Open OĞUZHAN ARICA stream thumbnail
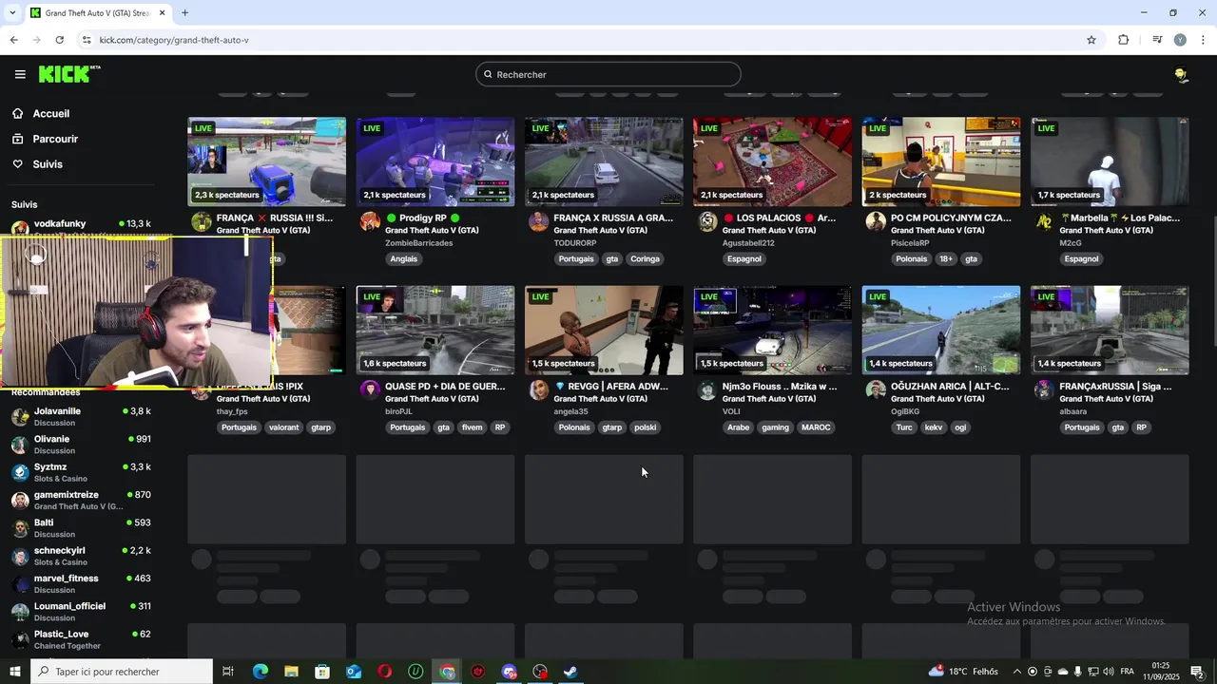Image resolution: width=1217 pixels, height=684 pixels. 941,331
